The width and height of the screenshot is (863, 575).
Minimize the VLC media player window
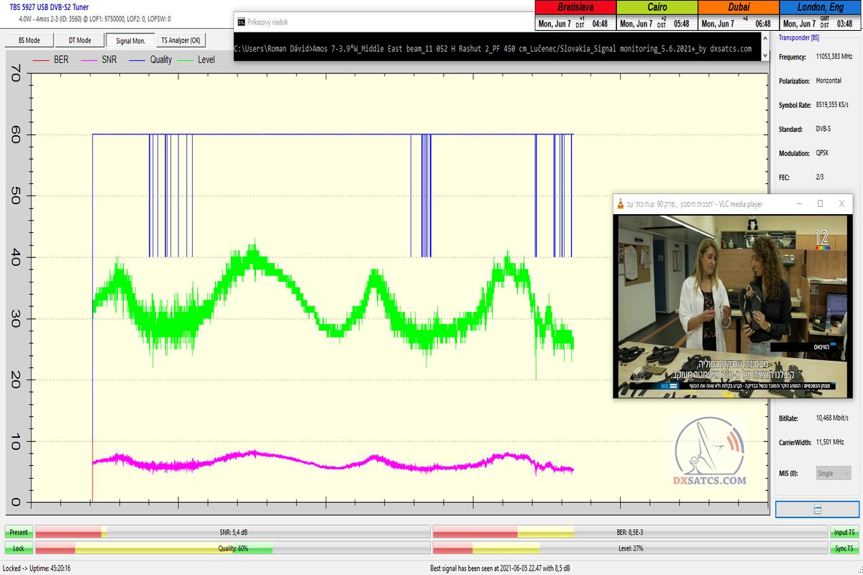pyautogui.click(x=798, y=204)
